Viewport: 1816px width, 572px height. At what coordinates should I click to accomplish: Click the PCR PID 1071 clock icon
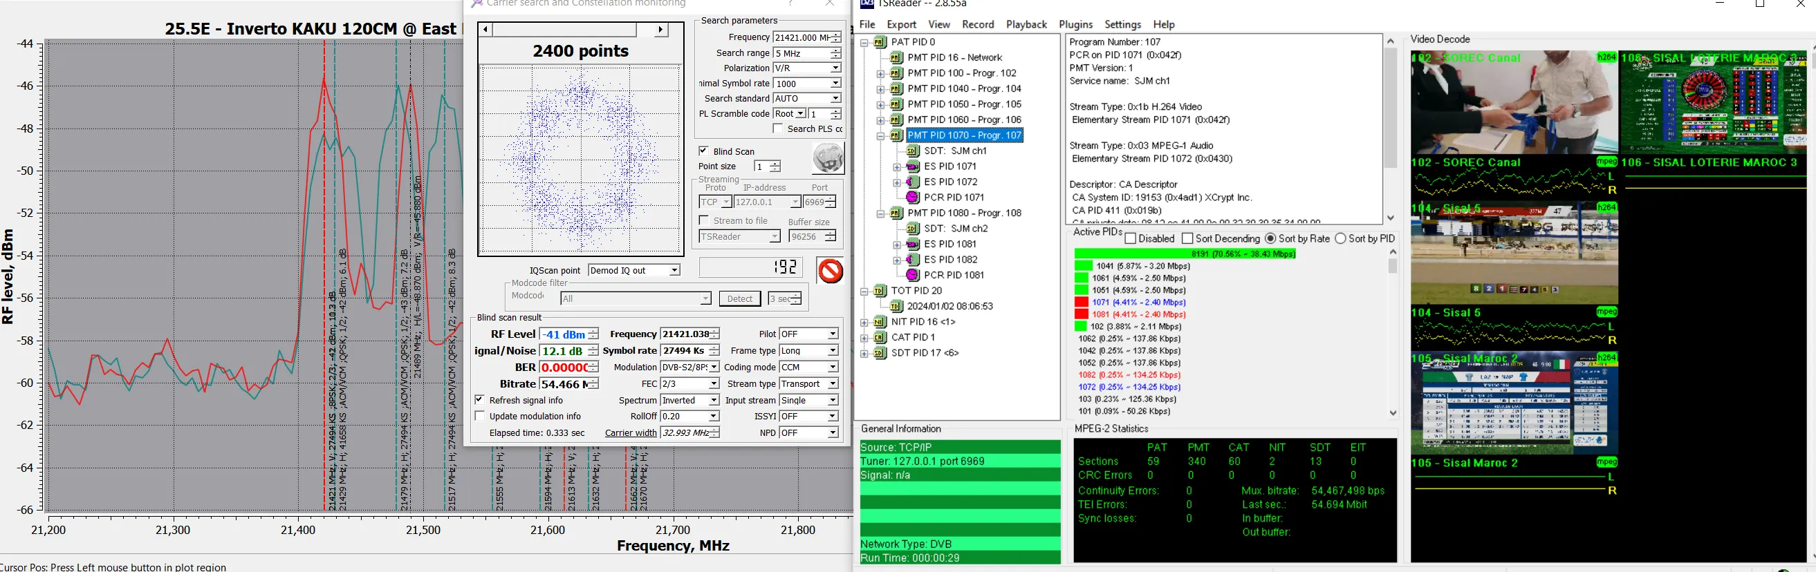click(913, 198)
